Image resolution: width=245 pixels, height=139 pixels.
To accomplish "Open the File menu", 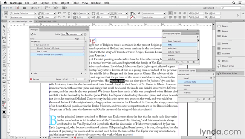I will coord(27,3).
